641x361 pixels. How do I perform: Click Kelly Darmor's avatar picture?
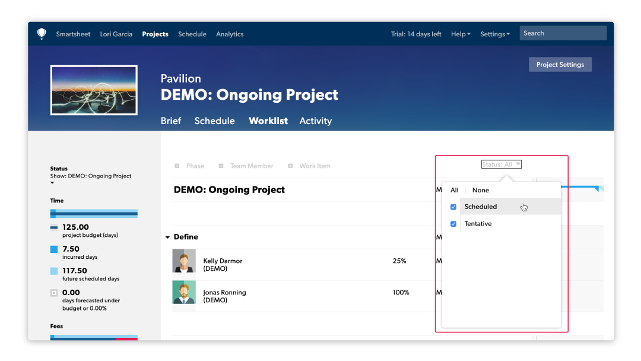point(184,261)
